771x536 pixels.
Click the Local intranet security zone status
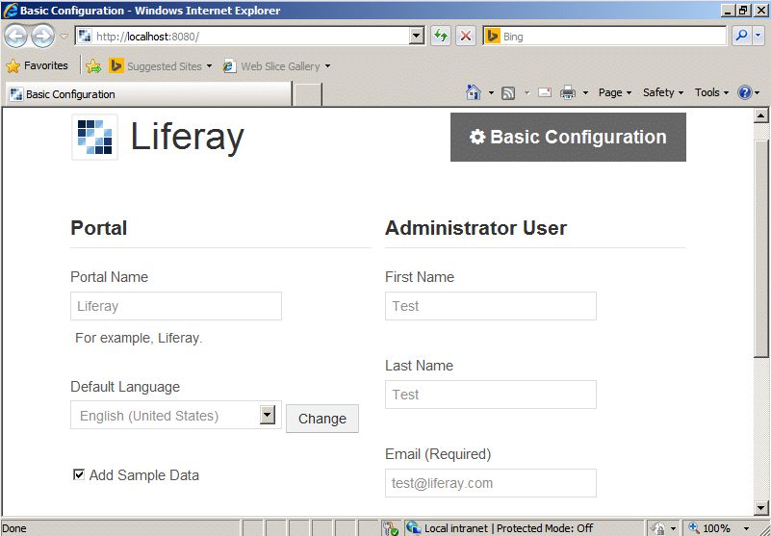[524, 528]
